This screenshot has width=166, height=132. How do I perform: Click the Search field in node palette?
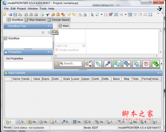click(71, 64)
